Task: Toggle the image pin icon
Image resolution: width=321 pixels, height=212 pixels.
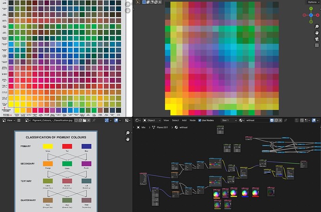Action: click(94, 120)
